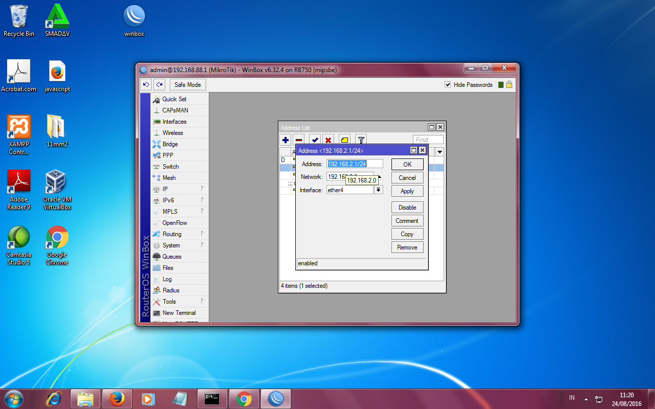Viewport: 655px width, 409px height.
Task: Open the Log menu item
Action: coord(180,279)
